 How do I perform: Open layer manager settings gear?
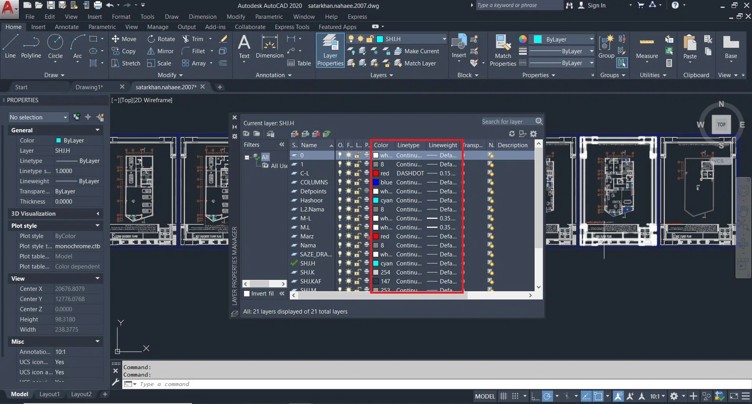pyautogui.click(x=533, y=134)
